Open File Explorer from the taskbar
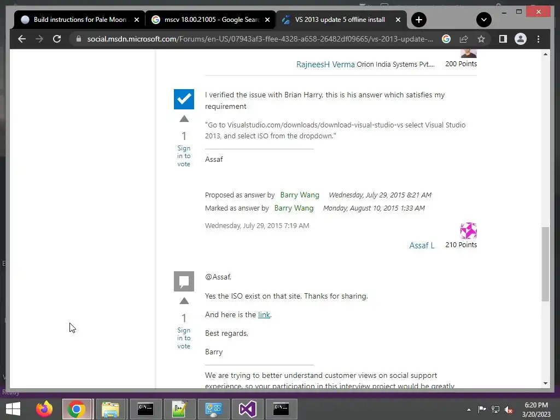The height and width of the screenshot is (420, 560). coord(110,409)
